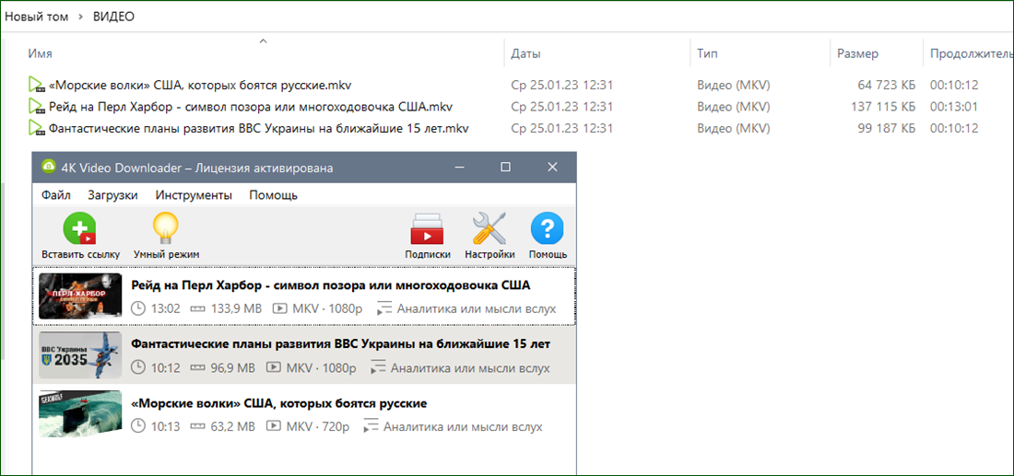Open Subscriptions (Подписки) icon
Viewport: 1014px width, 476px height.
pyautogui.click(x=428, y=228)
